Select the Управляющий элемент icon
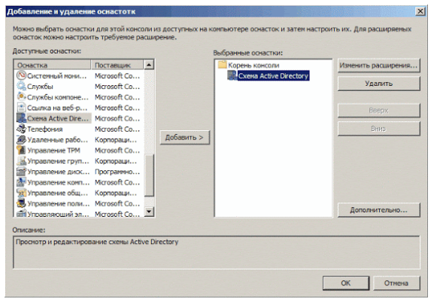 21,213
